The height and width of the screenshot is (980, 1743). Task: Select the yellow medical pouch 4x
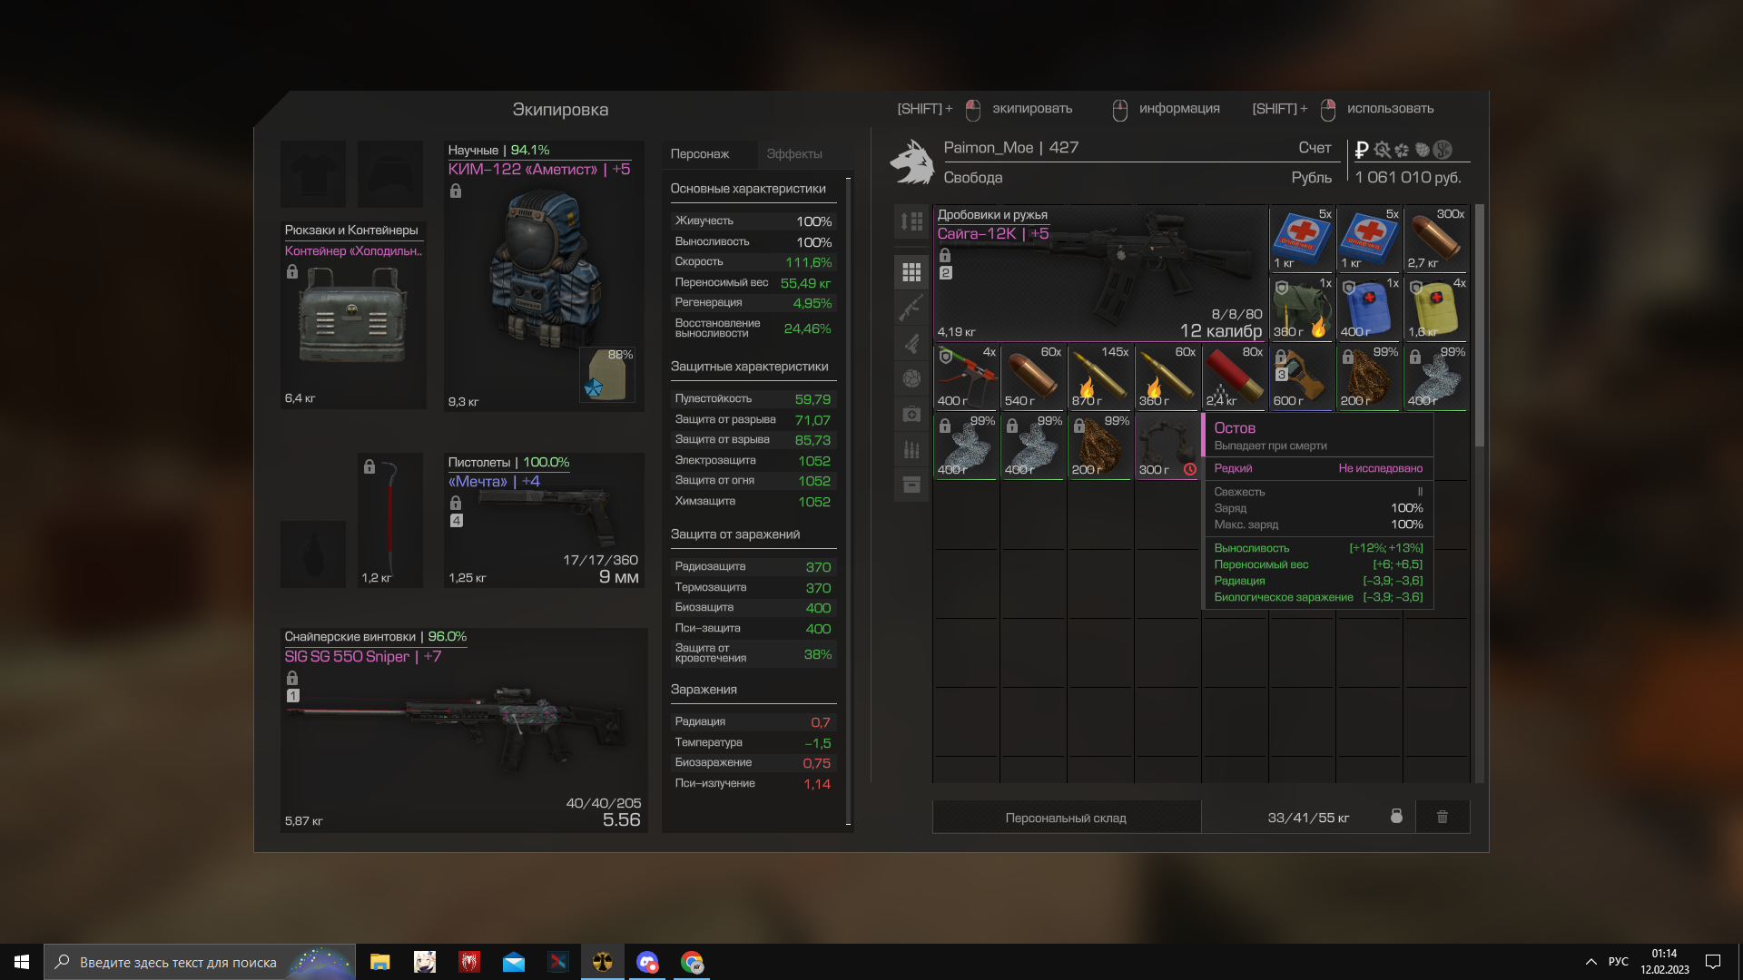point(1436,308)
